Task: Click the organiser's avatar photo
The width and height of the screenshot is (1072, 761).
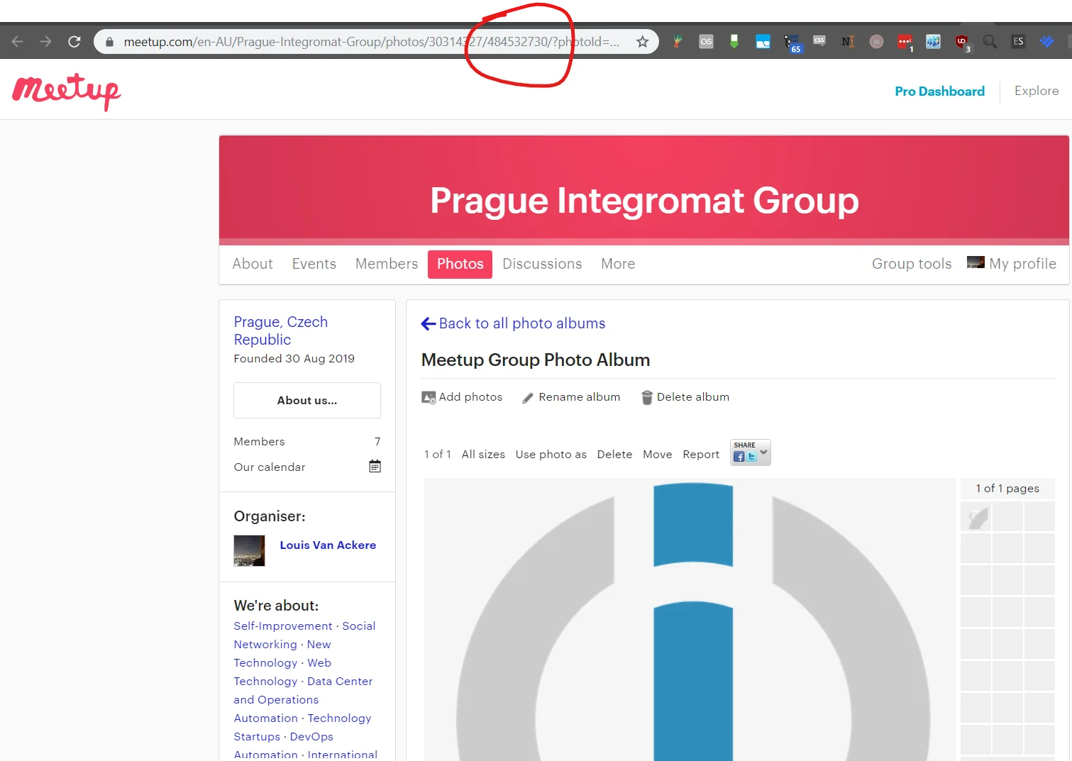Action: coord(250,550)
